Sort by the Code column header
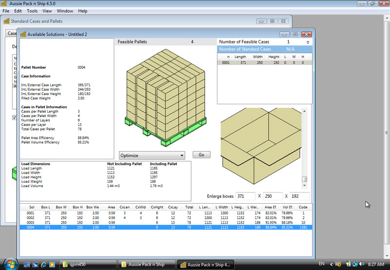 click(x=303, y=207)
